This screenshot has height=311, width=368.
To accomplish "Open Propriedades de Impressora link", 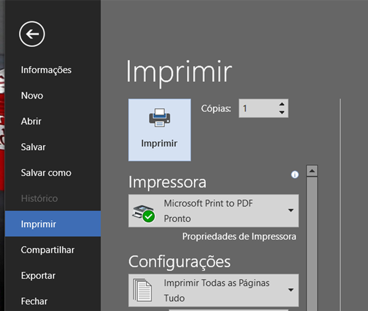I will 239,236.
